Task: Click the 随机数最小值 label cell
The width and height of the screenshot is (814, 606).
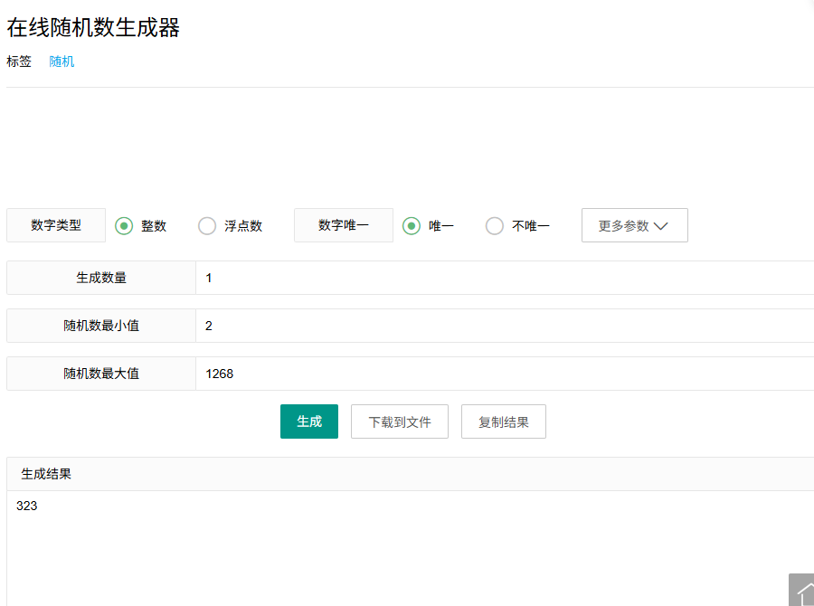Action: pyautogui.click(x=101, y=326)
